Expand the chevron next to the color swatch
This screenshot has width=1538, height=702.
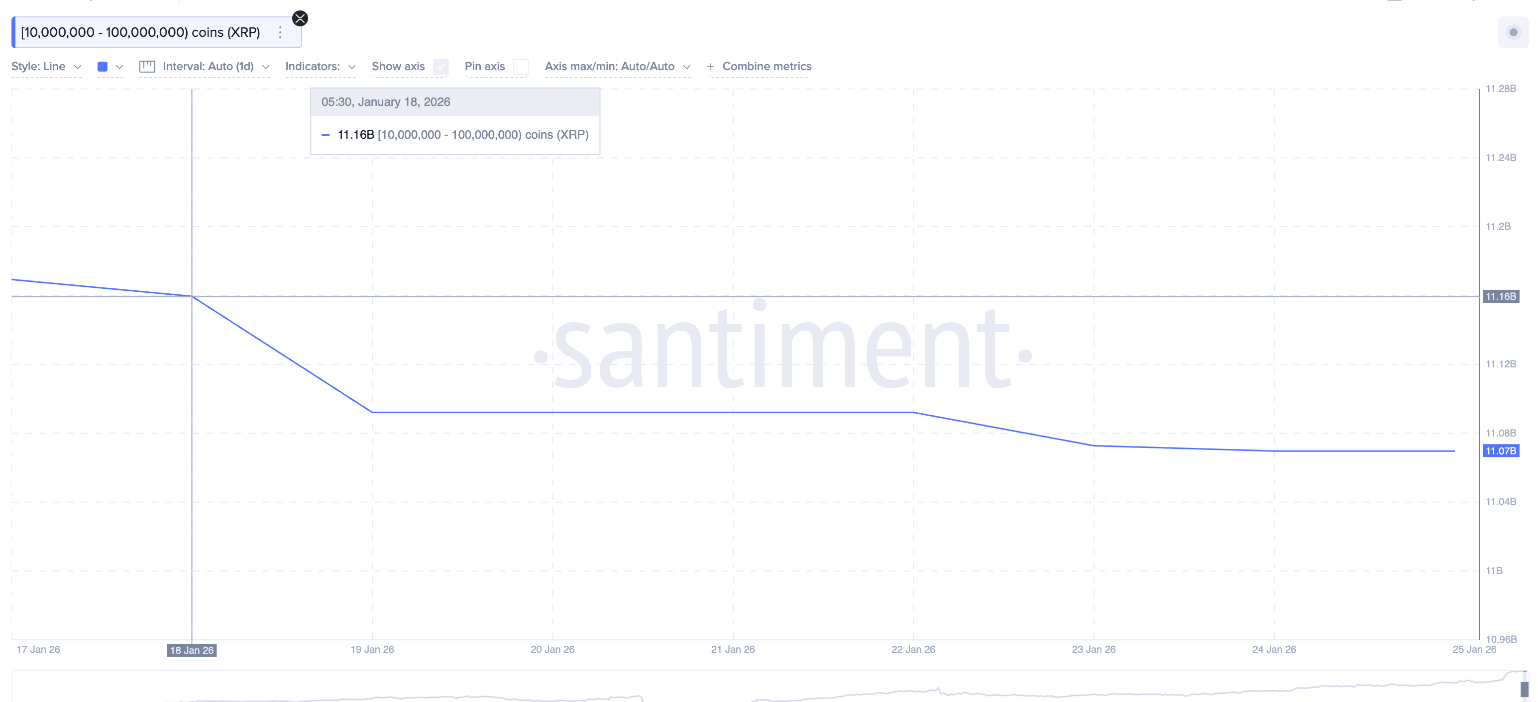120,67
